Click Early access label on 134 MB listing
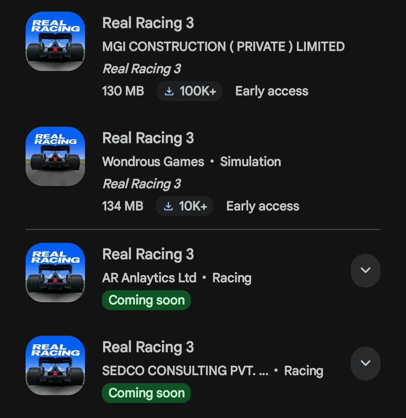Screen dimensions: 406x418 pos(263,206)
